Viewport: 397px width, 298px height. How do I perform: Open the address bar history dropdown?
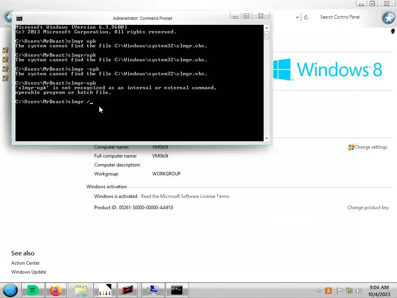tap(297, 17)
